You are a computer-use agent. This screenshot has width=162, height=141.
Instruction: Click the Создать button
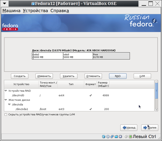coord(20,76)
